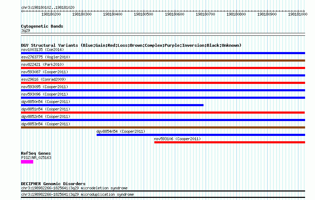
Task: Select the nsv593095 (Cooper2011) label
Action: (45, 87)
